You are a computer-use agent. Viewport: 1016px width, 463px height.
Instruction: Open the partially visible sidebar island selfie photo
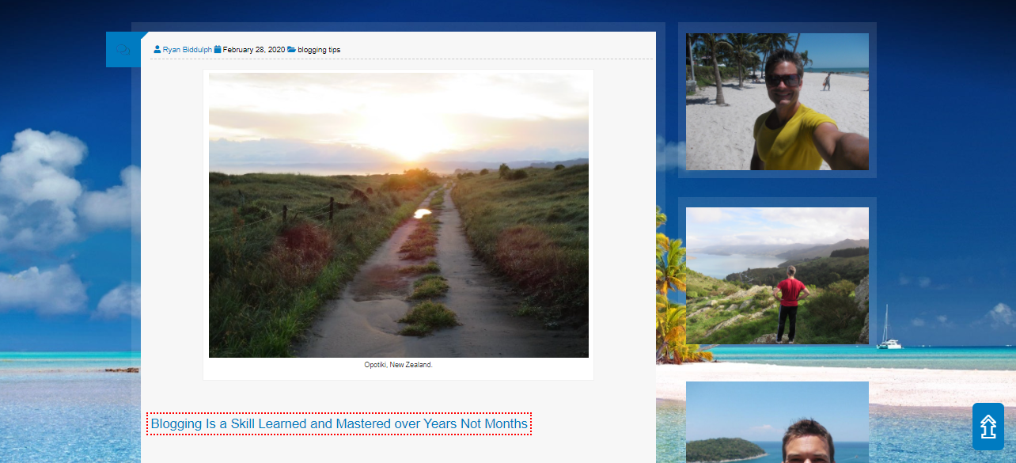[x=777, y=422]
